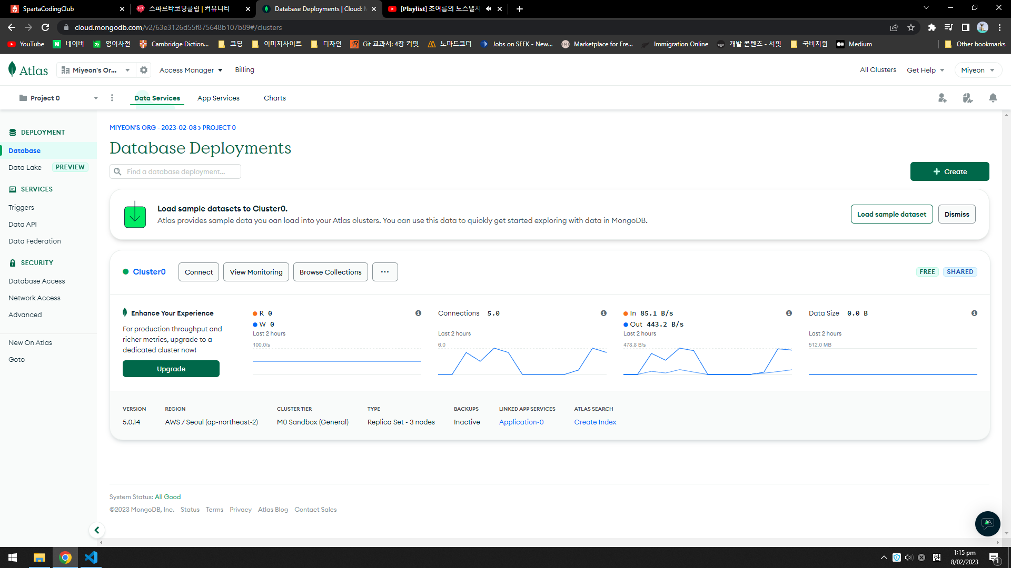The width and height of the screenshot is (1011, 568).
Task: Open the All Clusters link
Action: coord(878,69)
